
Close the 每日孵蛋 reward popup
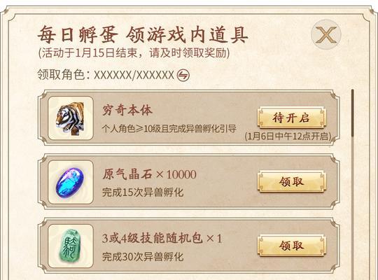pyautogui.click(x=326, y=35)
